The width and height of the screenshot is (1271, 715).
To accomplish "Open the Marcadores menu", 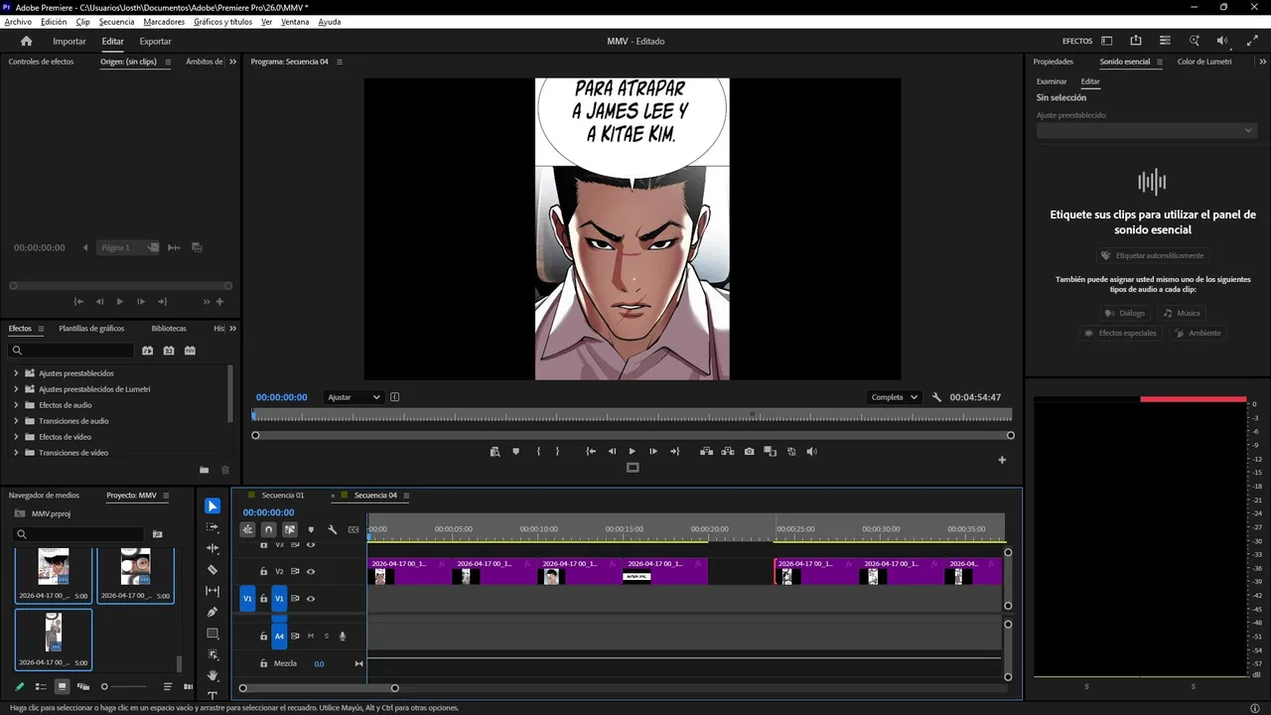I will pyautogui.click(x=164, y=21).
